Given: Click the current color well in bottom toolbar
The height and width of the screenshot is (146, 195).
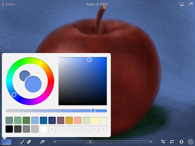Looking at the screenshot, I should 6,142.
